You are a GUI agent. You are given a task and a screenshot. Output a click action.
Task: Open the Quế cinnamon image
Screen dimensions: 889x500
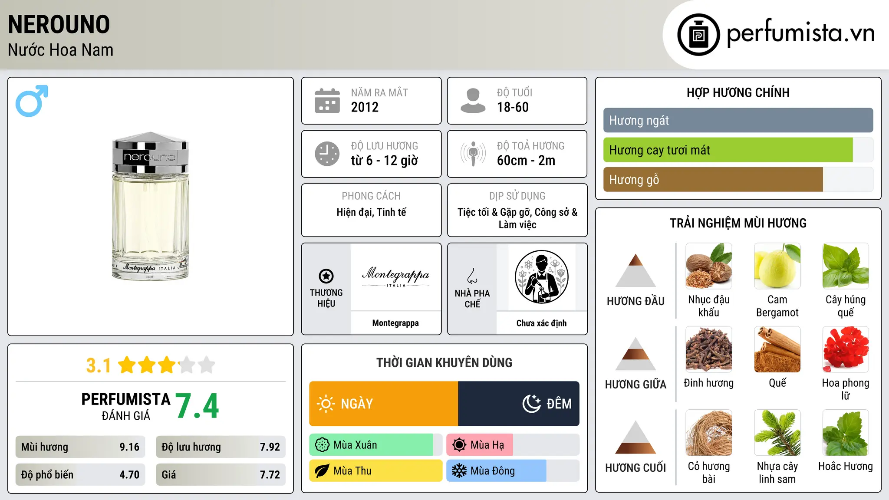pyautogui.click(x=777, y=349)
